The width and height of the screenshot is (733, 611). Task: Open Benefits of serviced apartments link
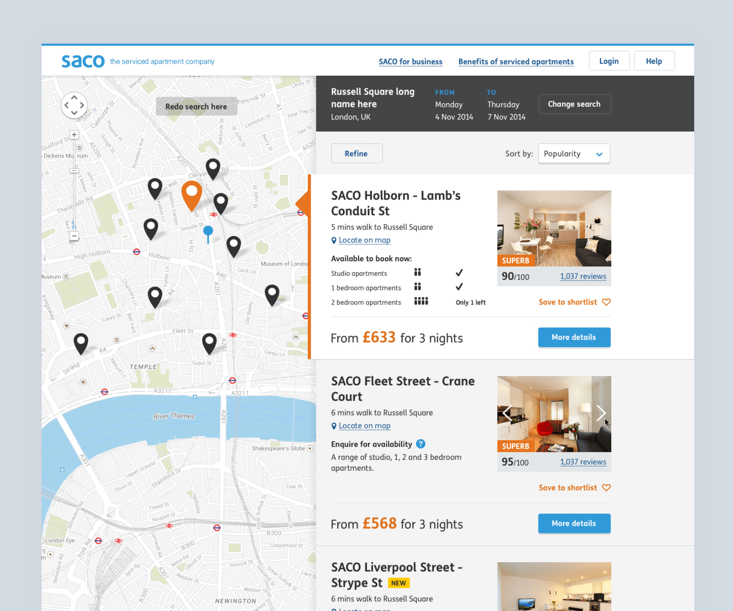(516, 62)
